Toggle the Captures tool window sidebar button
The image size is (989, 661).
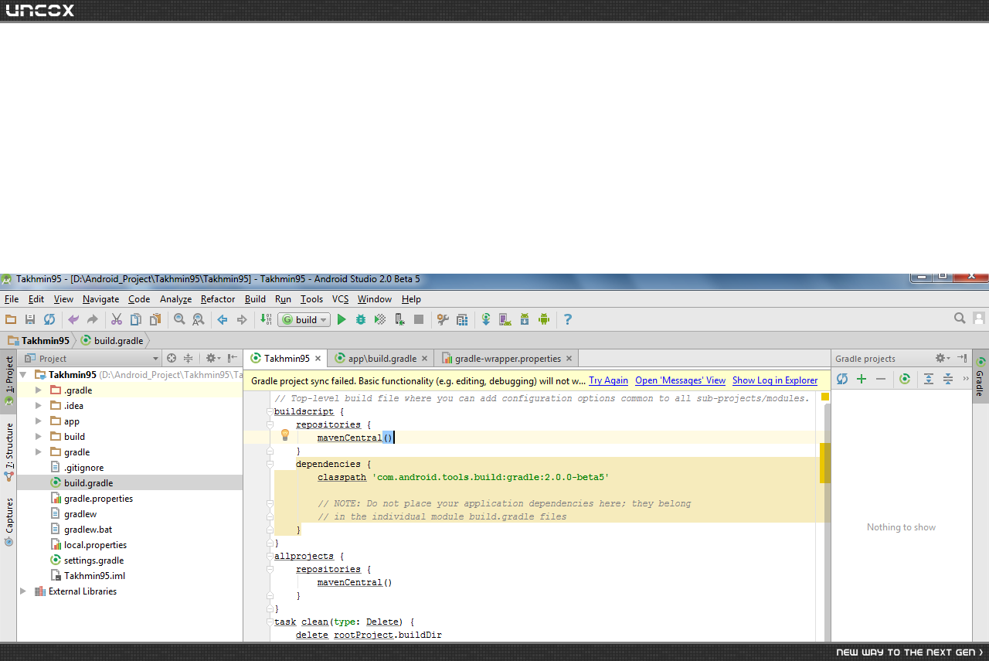pyautogui.click(x=8, y=522)
